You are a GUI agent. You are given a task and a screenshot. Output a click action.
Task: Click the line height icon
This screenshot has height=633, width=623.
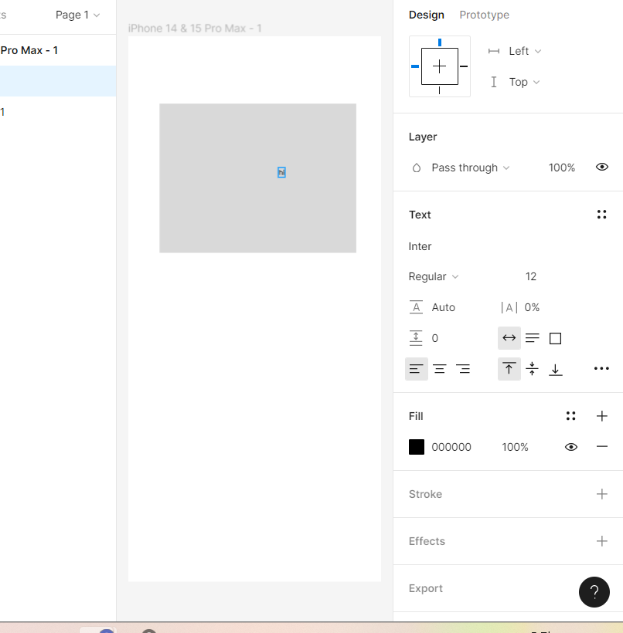pyautogui.click(x=416, y=307)
